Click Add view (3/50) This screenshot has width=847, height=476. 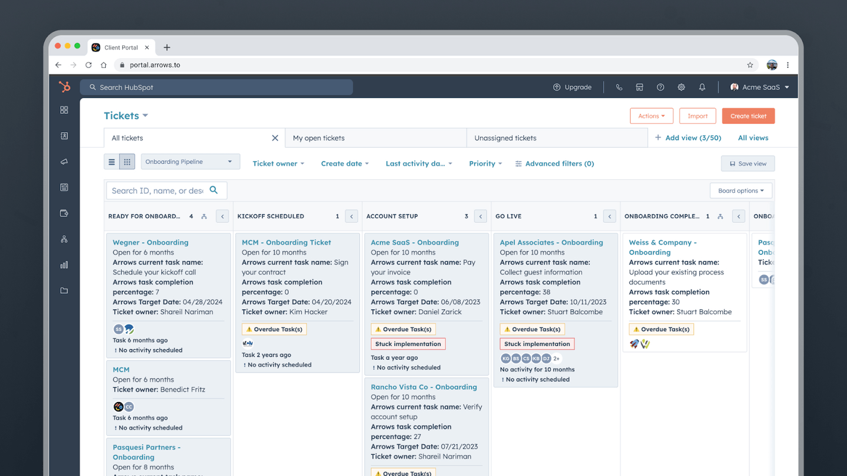(x=688, y=138)
